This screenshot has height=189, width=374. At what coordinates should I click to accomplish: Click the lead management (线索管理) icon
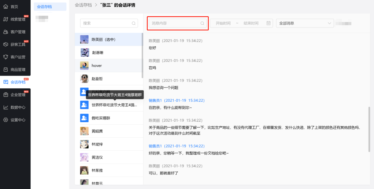pos(6,19)
